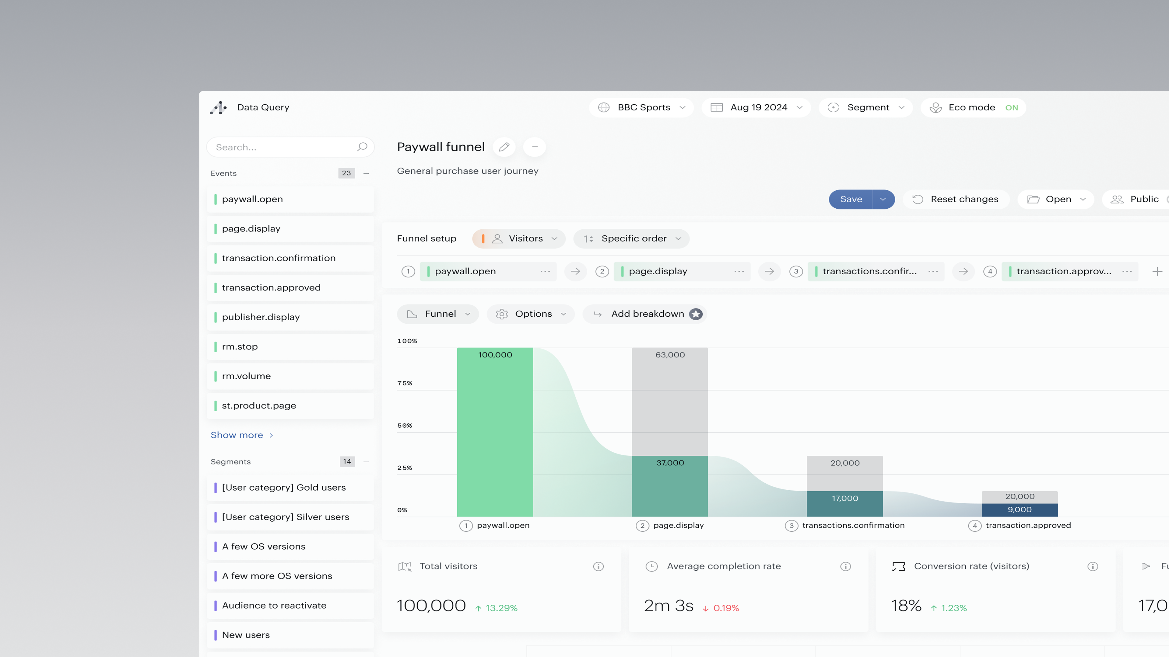This screenshot has width=1169, height=657.
Task: Open the Save button dropdown arrow
Action: point(883,200)
